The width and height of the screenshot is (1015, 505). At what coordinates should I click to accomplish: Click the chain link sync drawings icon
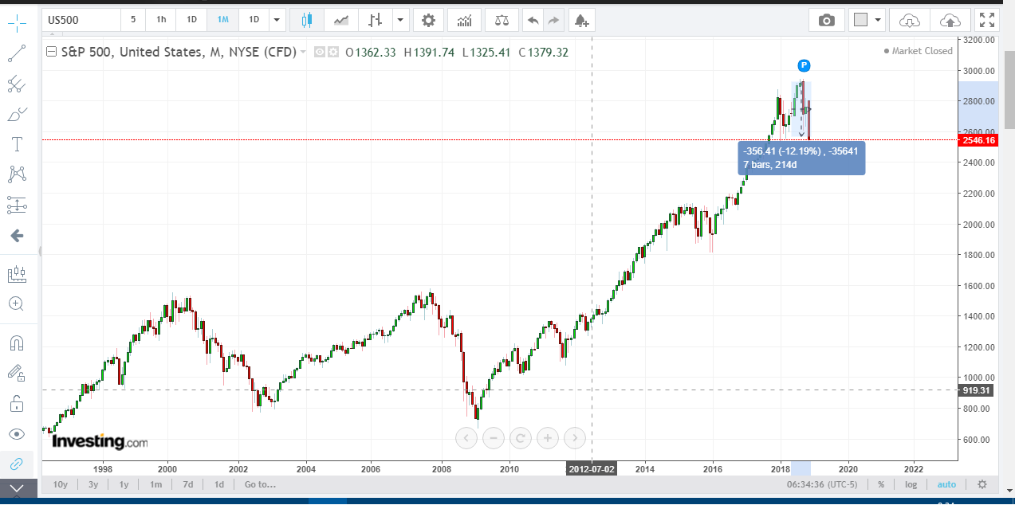pos(17,464)
